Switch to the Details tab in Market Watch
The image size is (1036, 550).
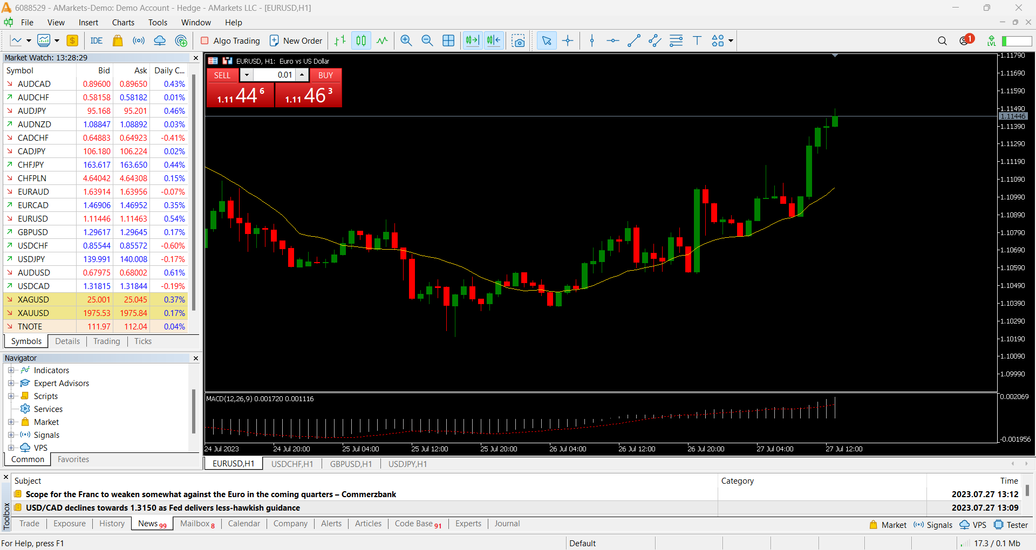tap(67, 341)
